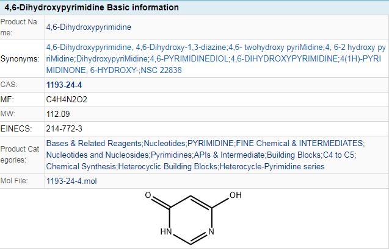Click the Basic information section header
This screenshot has width=389, height=249.
coord(92,7)
